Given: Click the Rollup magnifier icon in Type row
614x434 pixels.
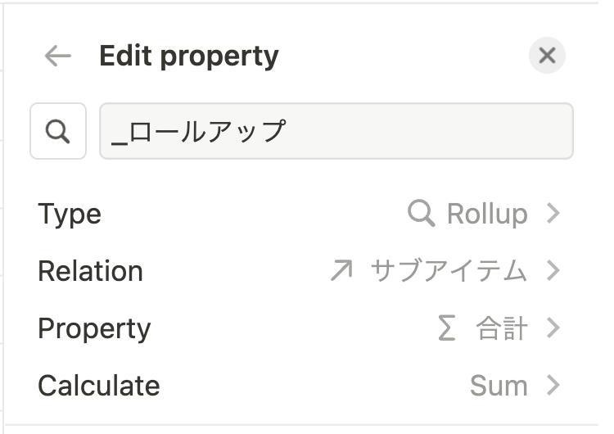Looking at the screenshot, I should pos(421,215).
